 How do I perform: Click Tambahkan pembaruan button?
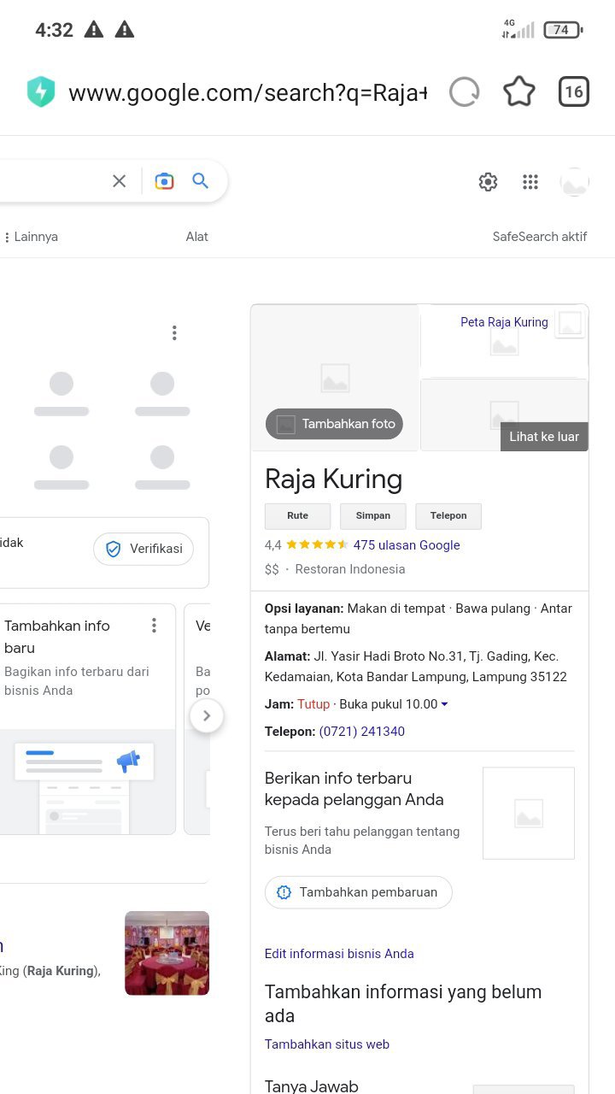(x=358, y=892)
